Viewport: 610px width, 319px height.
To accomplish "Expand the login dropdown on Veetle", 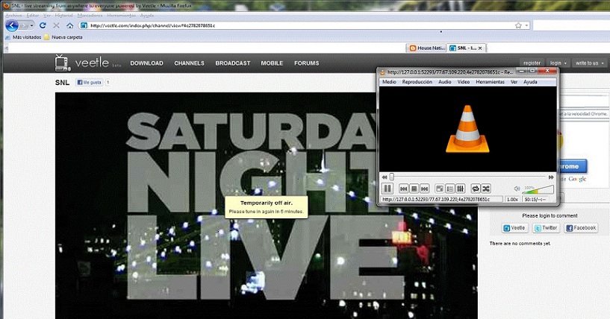I will click(557, 63).
